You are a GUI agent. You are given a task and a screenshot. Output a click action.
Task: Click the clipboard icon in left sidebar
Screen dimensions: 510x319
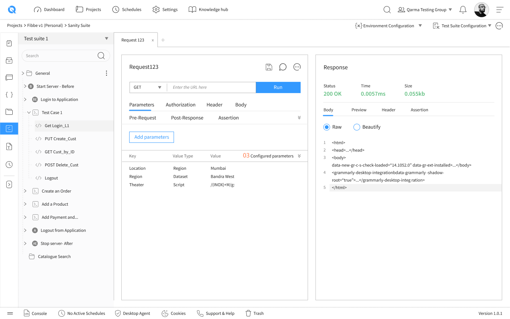9,43
